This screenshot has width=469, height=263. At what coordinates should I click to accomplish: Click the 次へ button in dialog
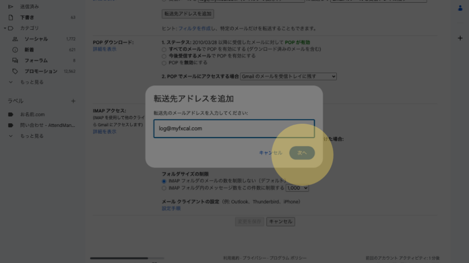pos(302,153)
